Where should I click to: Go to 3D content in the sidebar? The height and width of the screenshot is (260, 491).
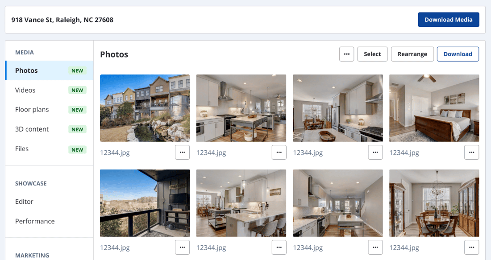pyautogui.click(x=49, y=129)
